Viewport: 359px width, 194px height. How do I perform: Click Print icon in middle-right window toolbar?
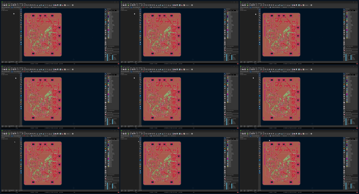(252, 70)
